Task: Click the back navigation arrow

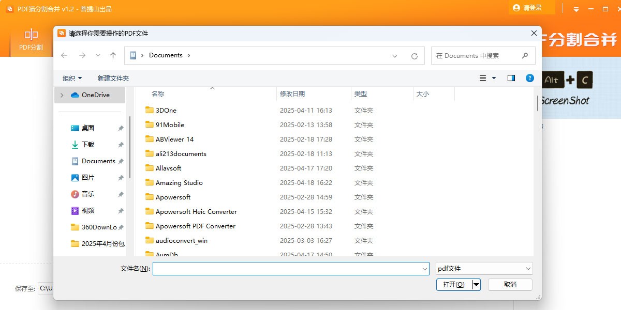Action: tap(64, 55)
